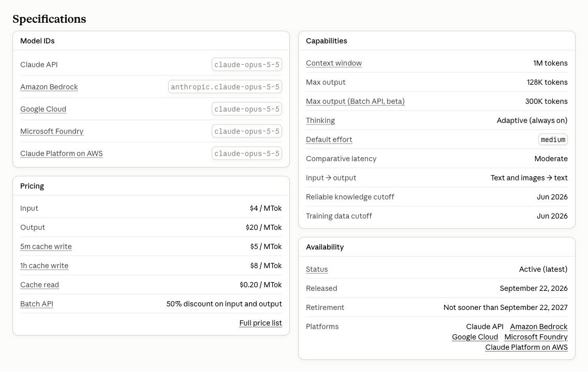Select the $20 / MTok output price
The width and height of the screenshot is (588, 372).
263,227
